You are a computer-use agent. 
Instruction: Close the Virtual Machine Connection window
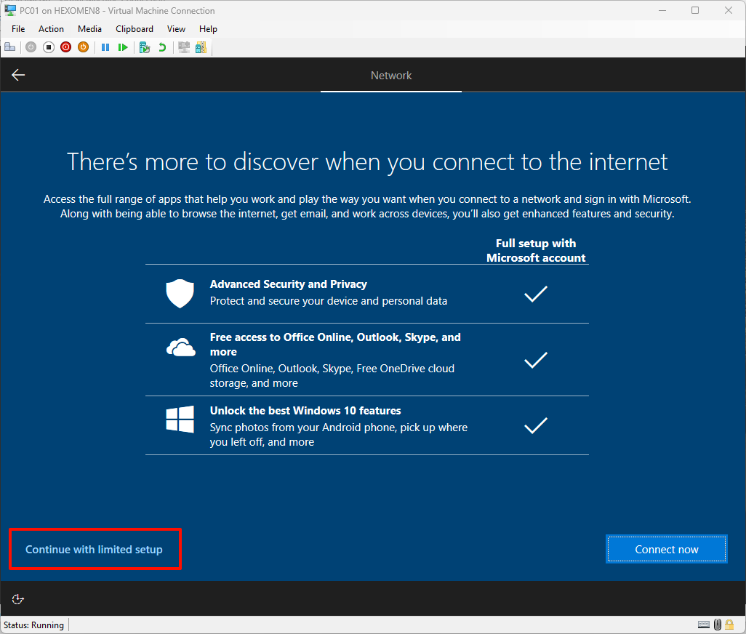pyautogui.click(x=729, y=10)
